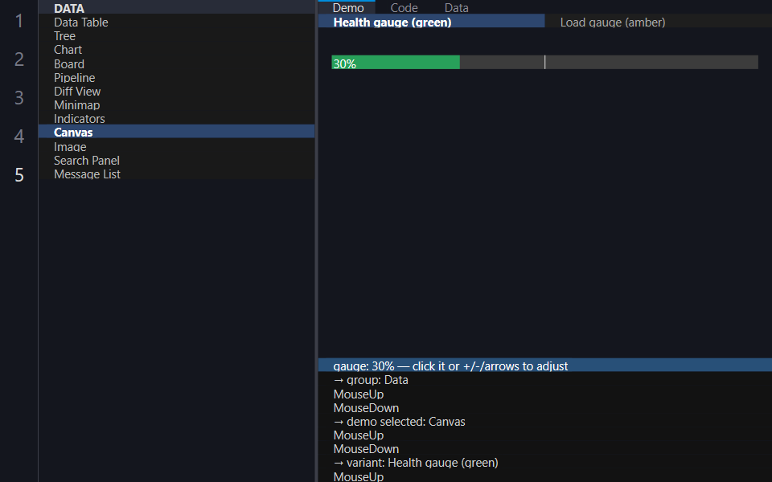Switch to group number 1
Screen dimensions: 772x482
[18, 21]
